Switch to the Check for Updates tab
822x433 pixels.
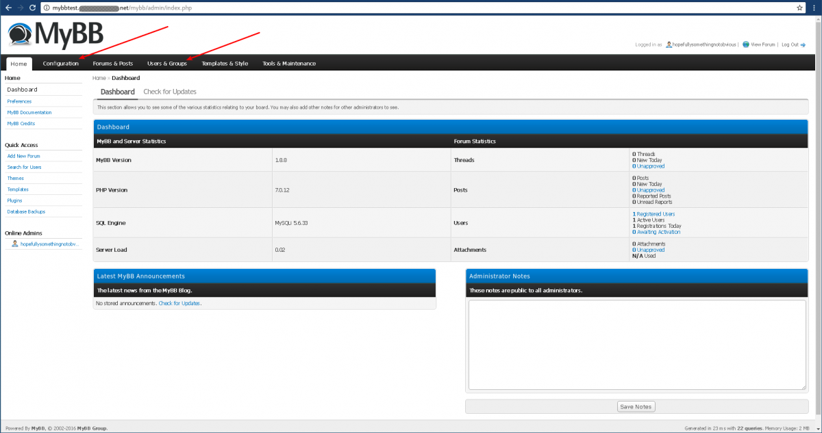click(x=170, y=91)
